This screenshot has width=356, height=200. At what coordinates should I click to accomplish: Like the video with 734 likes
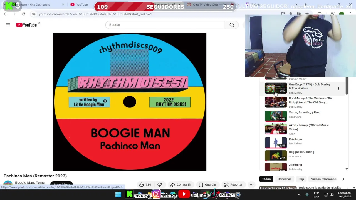click(x=145, y=184)
